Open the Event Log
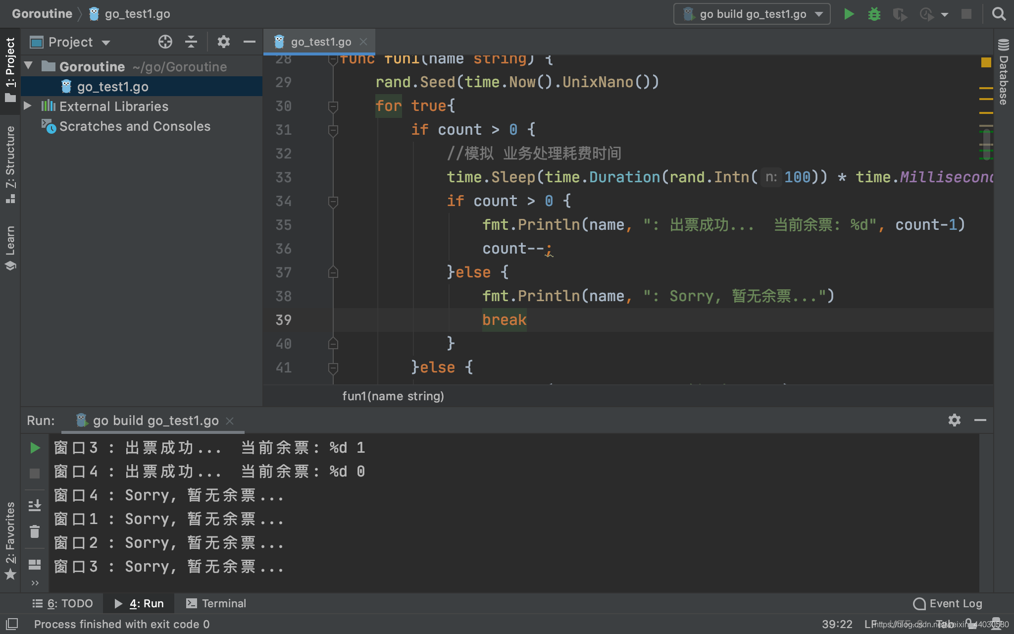1014x634 pixels. coord(948,603)
